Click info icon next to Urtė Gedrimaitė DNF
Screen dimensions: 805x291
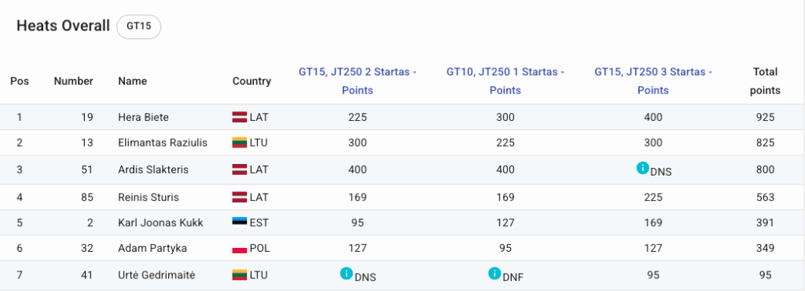494,274
